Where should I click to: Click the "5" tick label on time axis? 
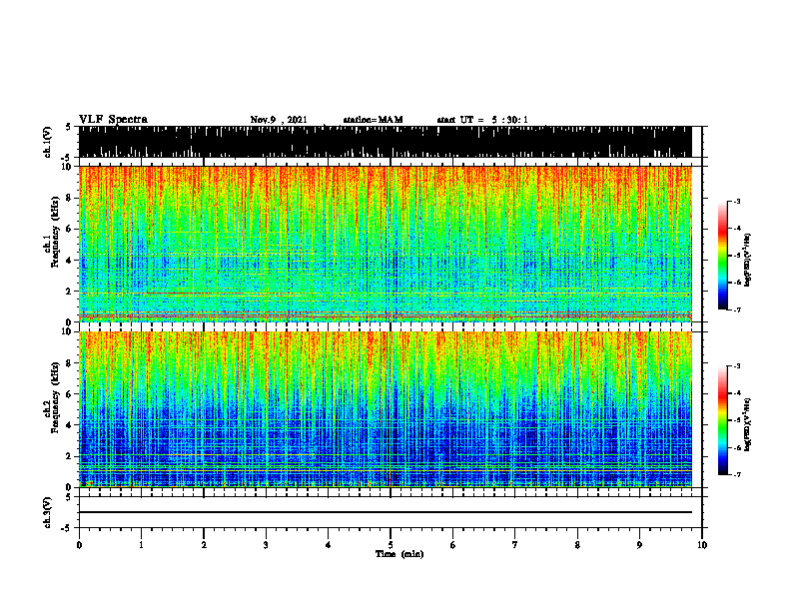[391, 545]
